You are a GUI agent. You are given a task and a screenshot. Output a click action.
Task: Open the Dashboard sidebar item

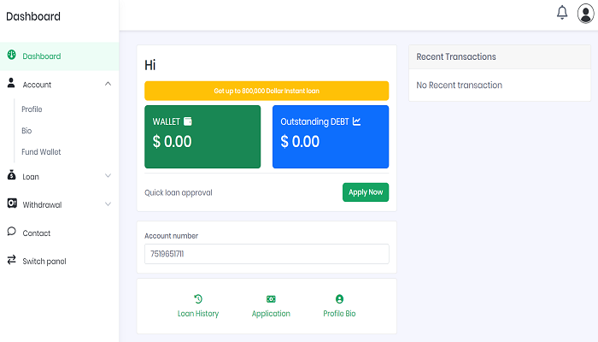pos(60,56)
